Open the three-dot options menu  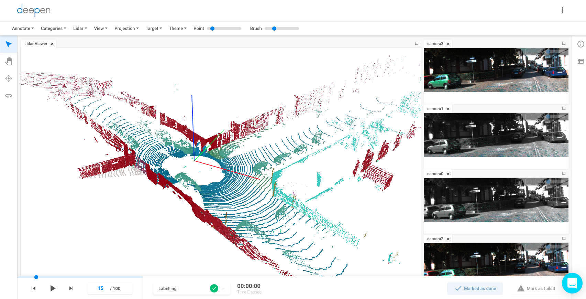tap(563, 10)
